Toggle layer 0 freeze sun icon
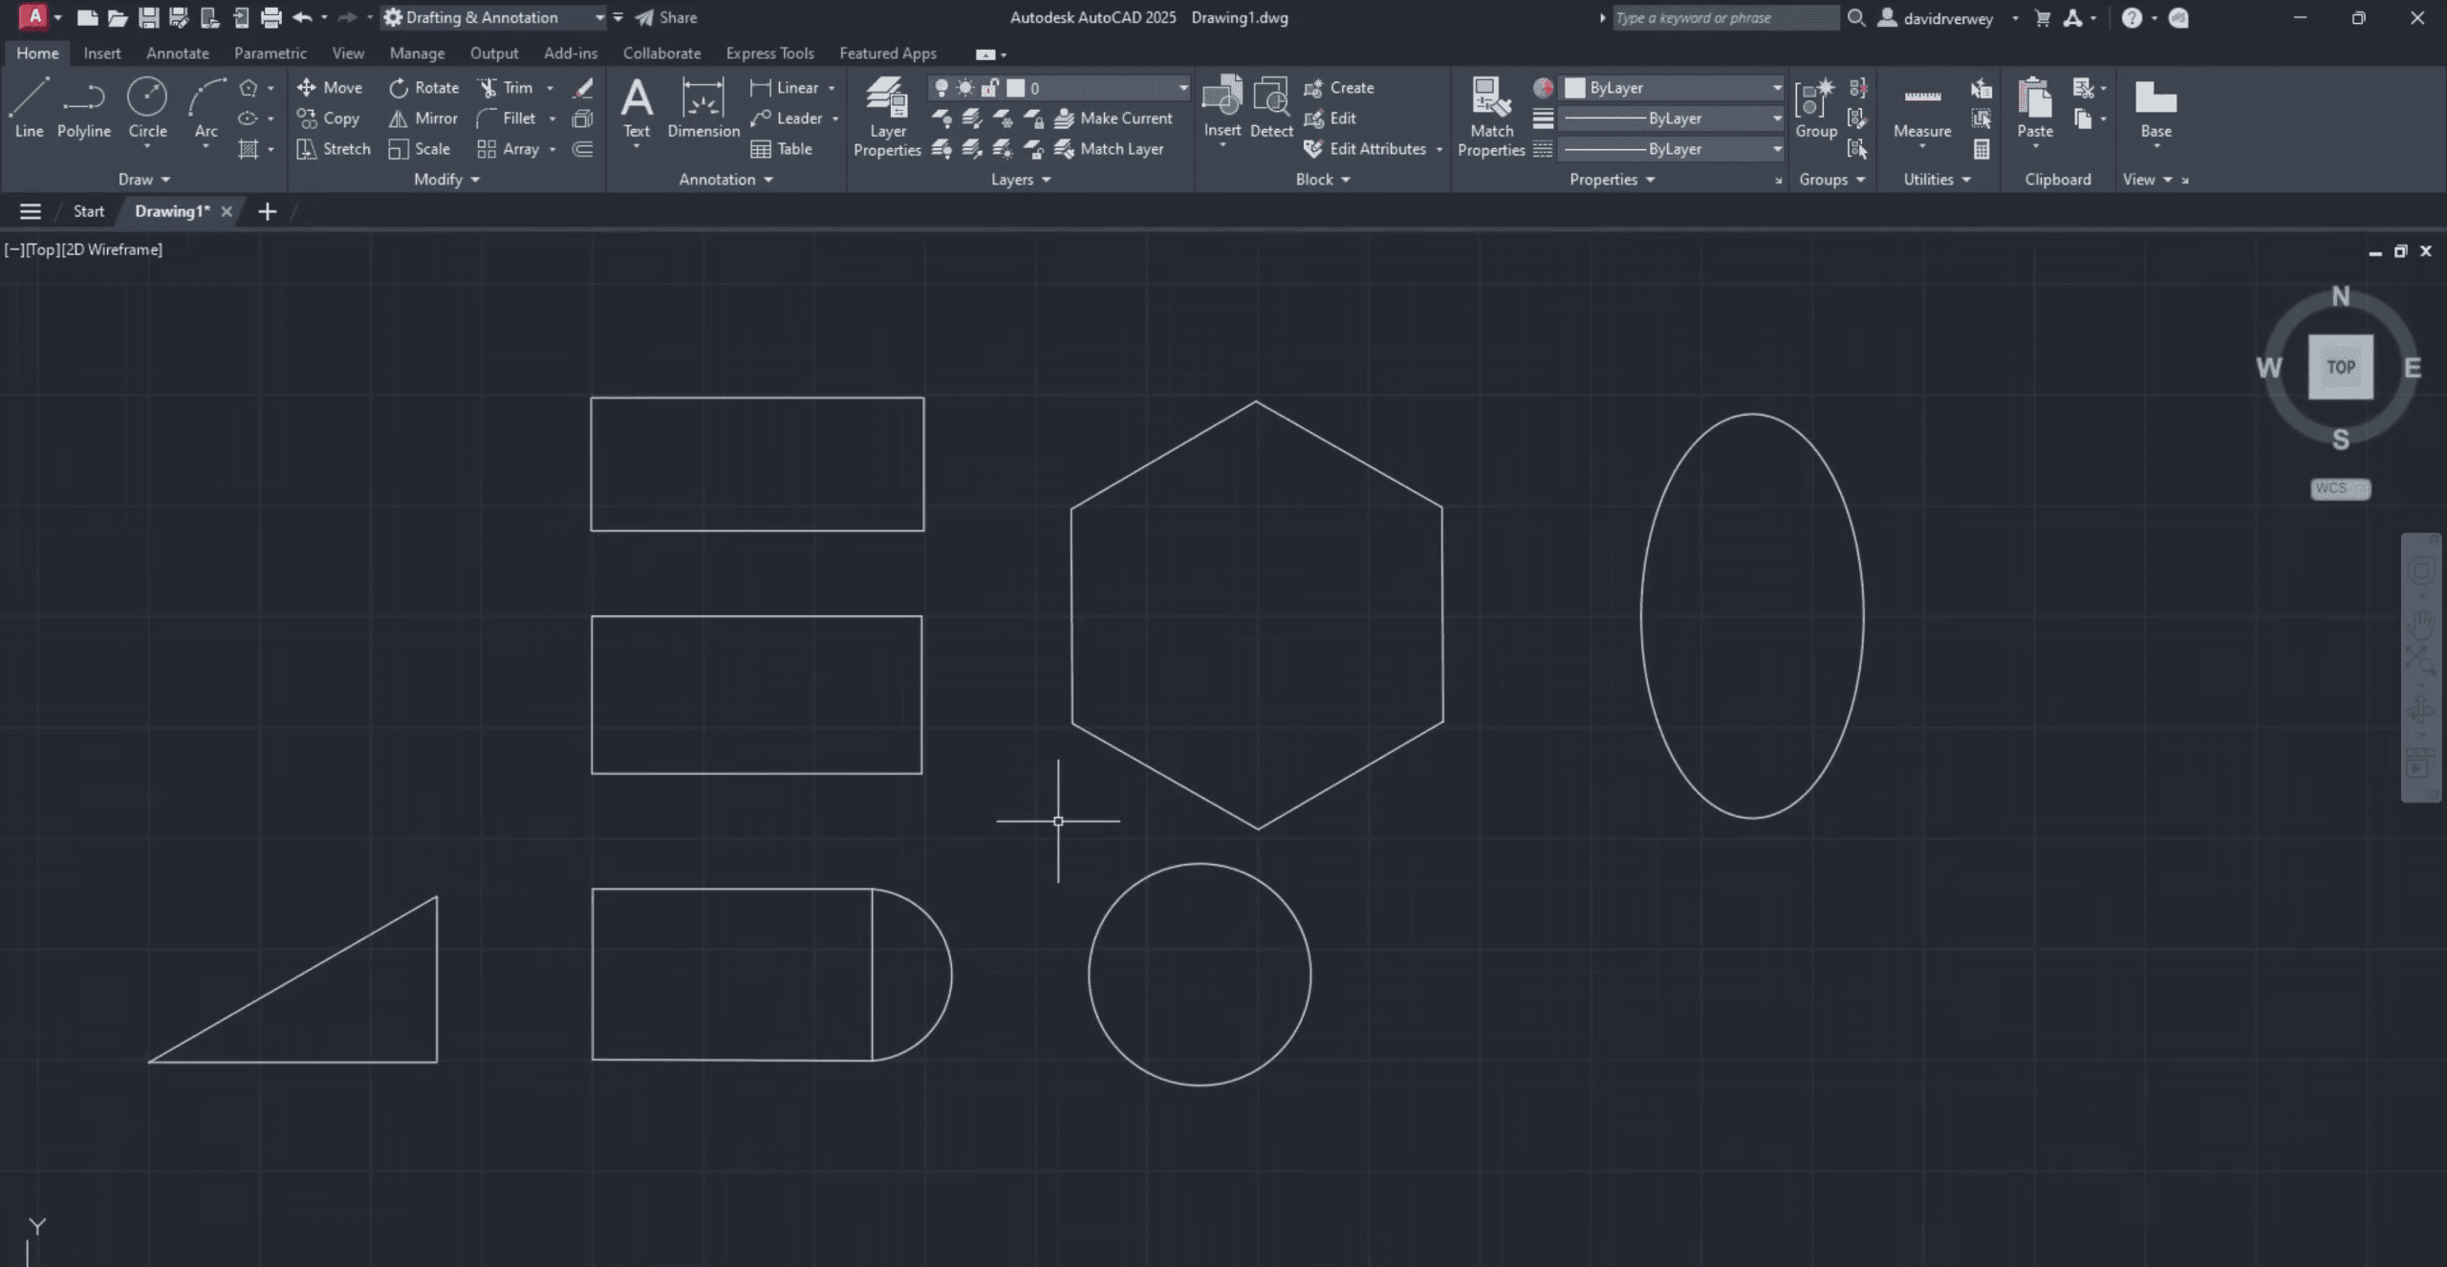This screenshot has height=1267, width=2447. coord(965,88)
